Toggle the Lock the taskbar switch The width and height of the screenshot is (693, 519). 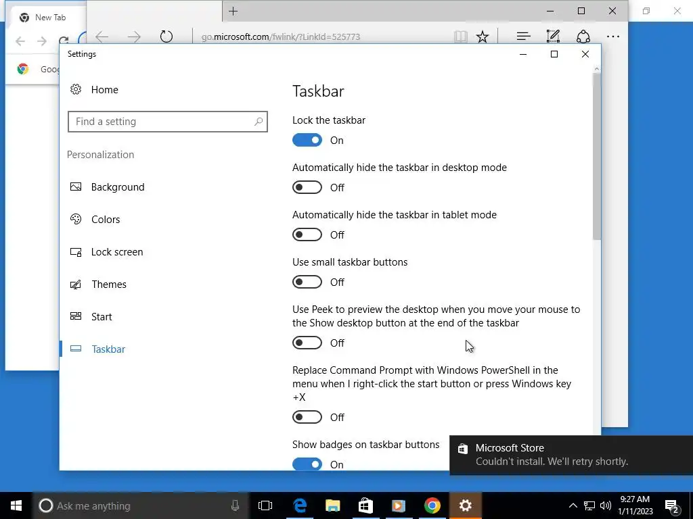(307, 141)
